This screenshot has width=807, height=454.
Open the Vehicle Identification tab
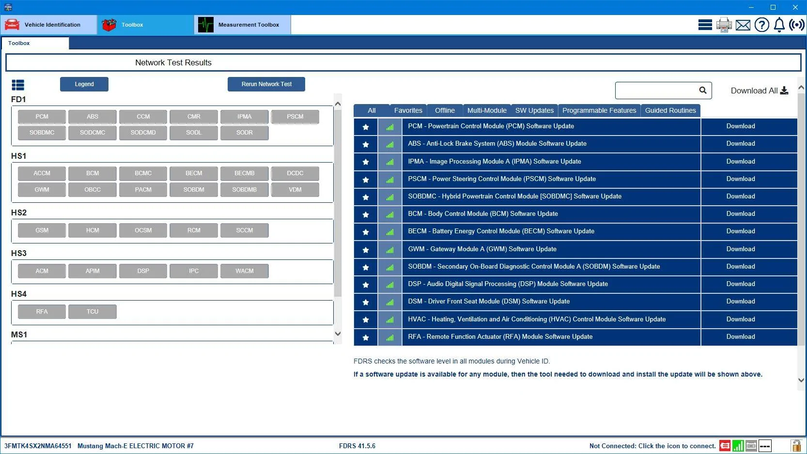coord(48,25)
